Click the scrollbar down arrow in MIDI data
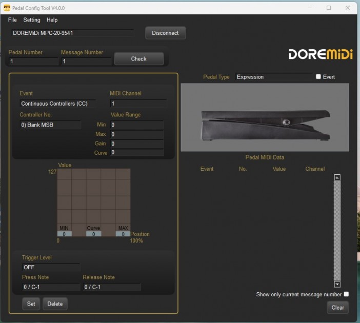This screenshot has width=360, height=323. pyautogui.click(x=337, y=284)
